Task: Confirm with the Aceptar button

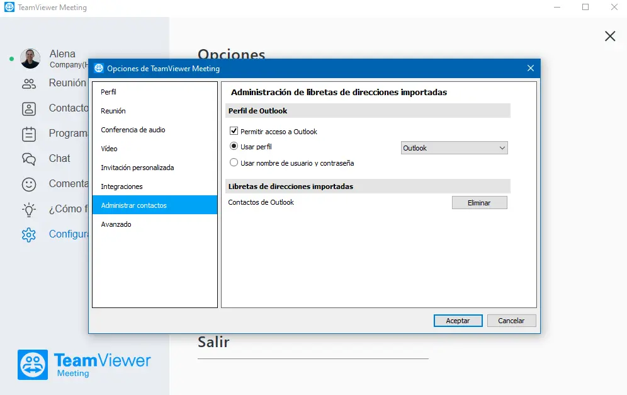Action: pyautogui.click(x=458, y=321)
